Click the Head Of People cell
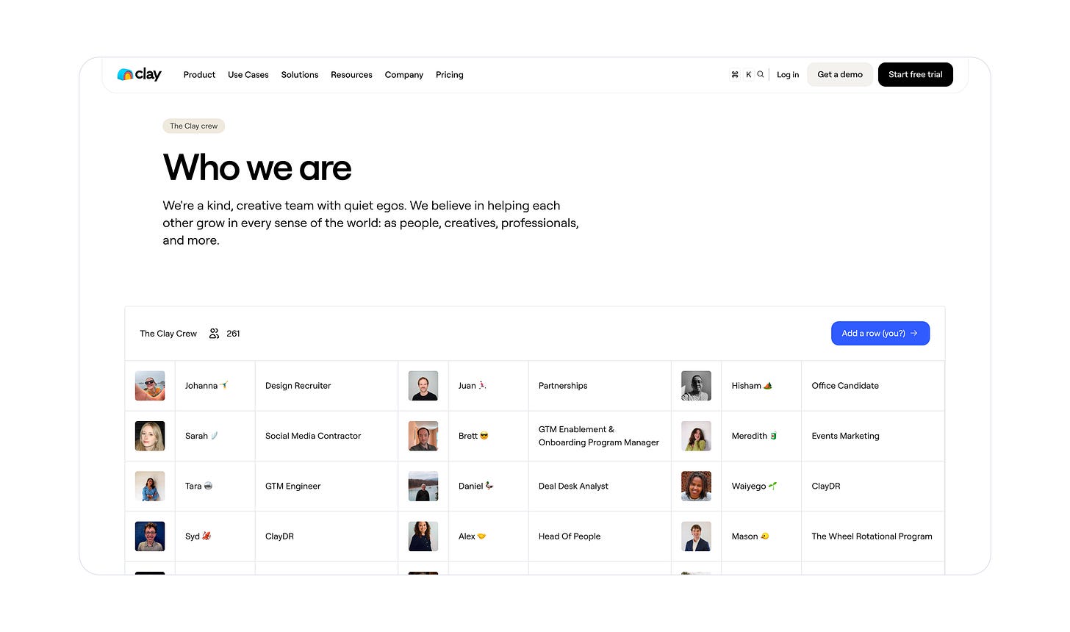Screen dimensions: 1070x632 [600, 536]
